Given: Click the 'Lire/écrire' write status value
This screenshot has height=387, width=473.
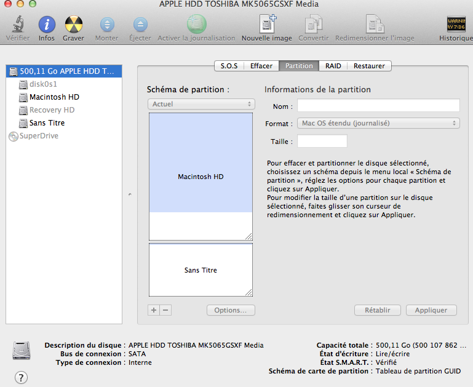Looking at the screenshot, I should pos(392,354).
